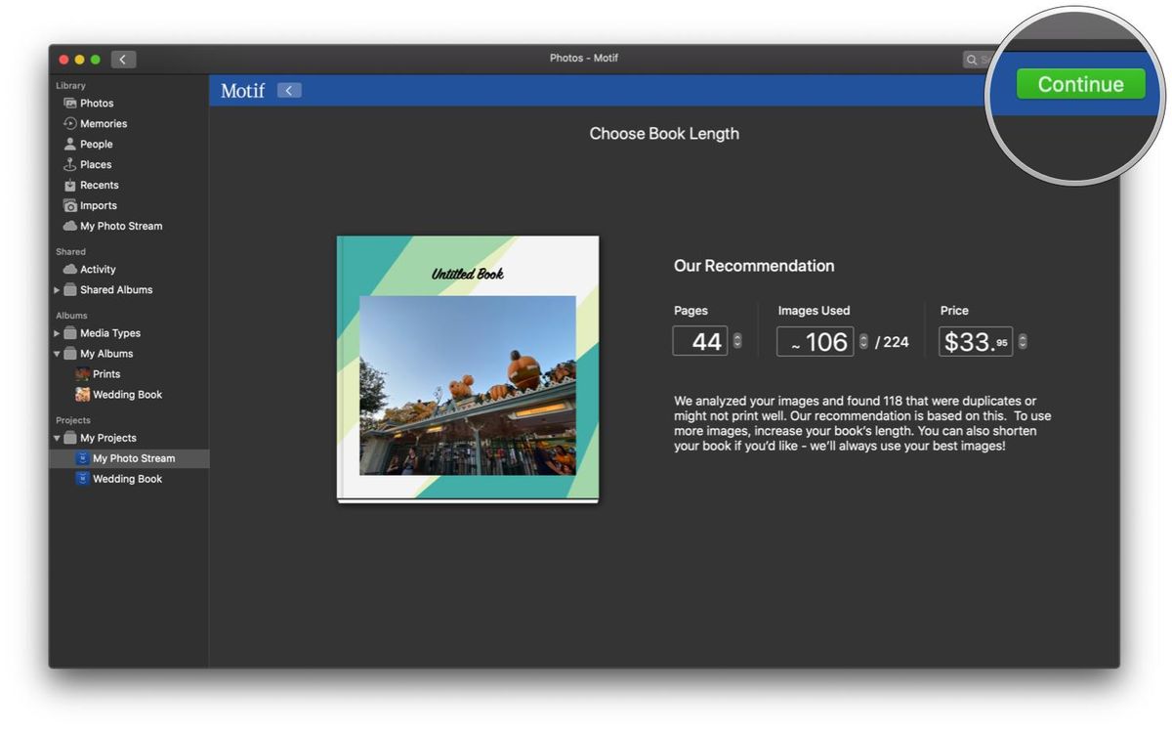Viewport: 1172px width, 730px height.
Task: Click the Continue button
Action: [x=1080, y=84]
